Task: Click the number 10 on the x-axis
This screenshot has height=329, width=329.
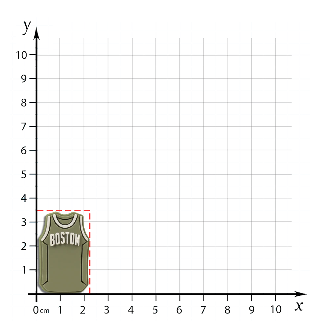Action: (276, 309)
